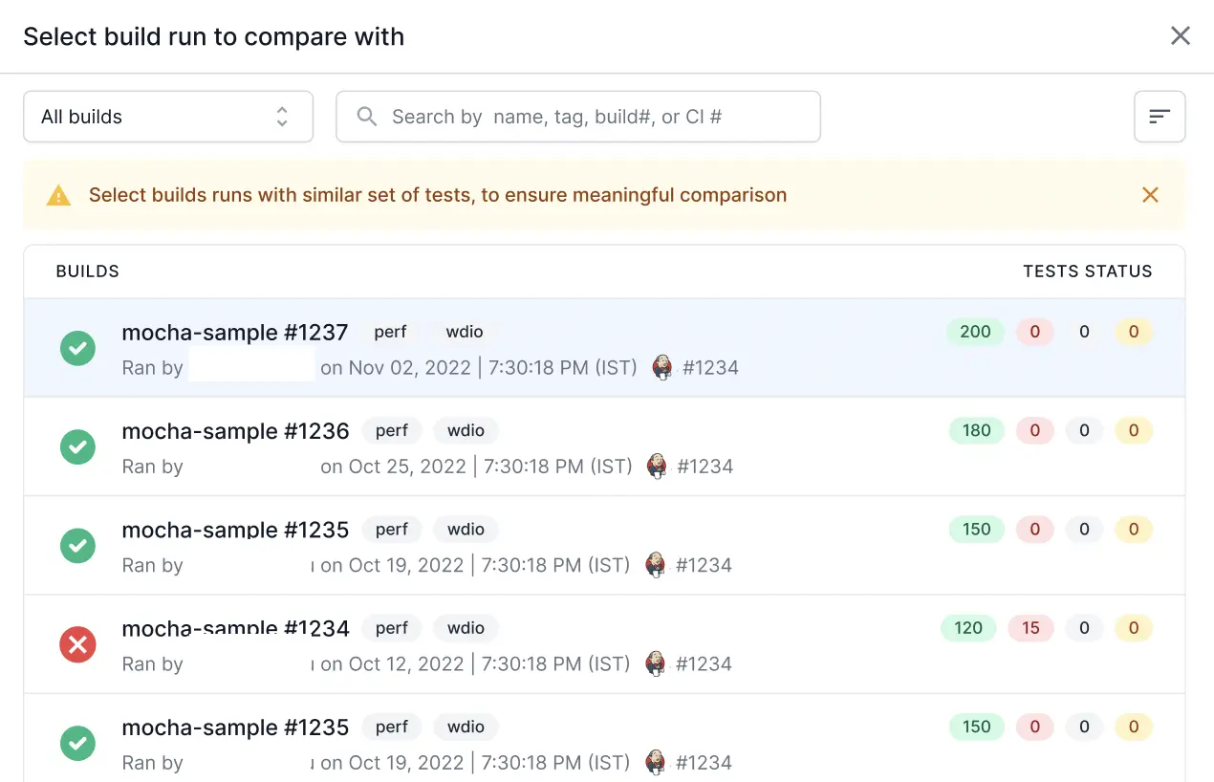Close the compare build run dialog

1181,36
